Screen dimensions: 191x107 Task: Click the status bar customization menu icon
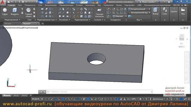click(x=189, y=99)
